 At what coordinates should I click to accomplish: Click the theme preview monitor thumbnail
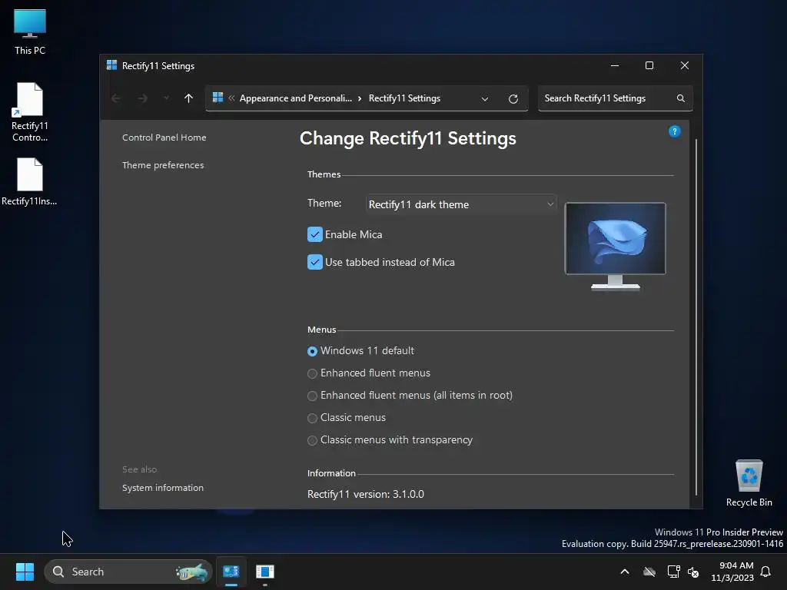tap(616, 246)
